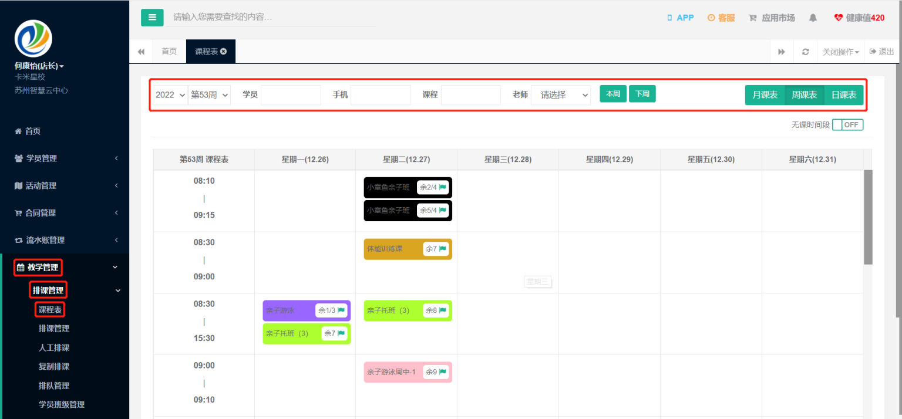Image resolution: width=902 pixels, height=419 pixels.
Task: Select 排队管理 in the sidebar
Action: [54, 386]
